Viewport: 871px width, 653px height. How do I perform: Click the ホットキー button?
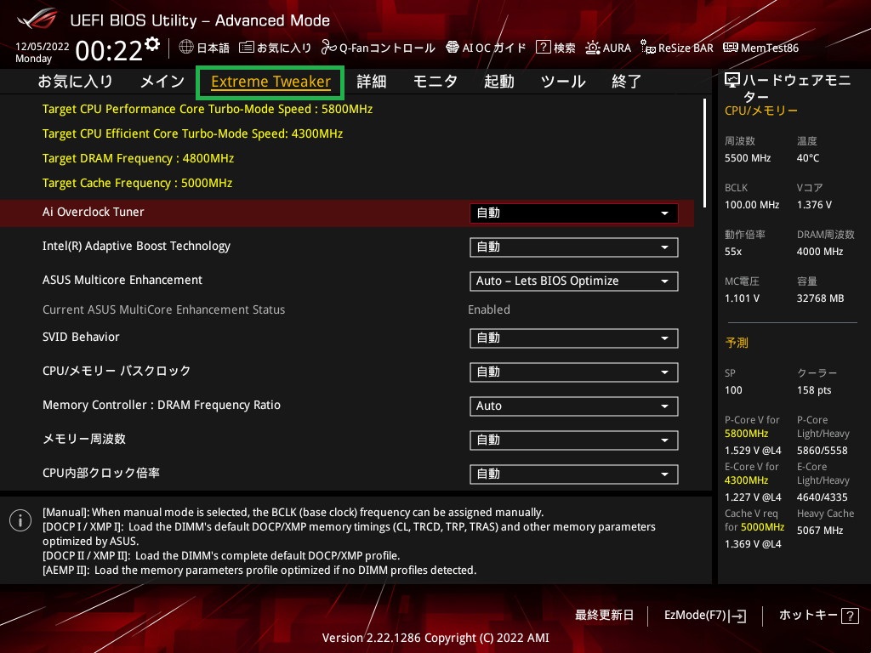pos(818,616)
